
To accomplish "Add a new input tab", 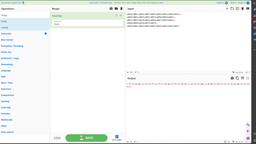I will pyautogui.click(x=227, y=9).
